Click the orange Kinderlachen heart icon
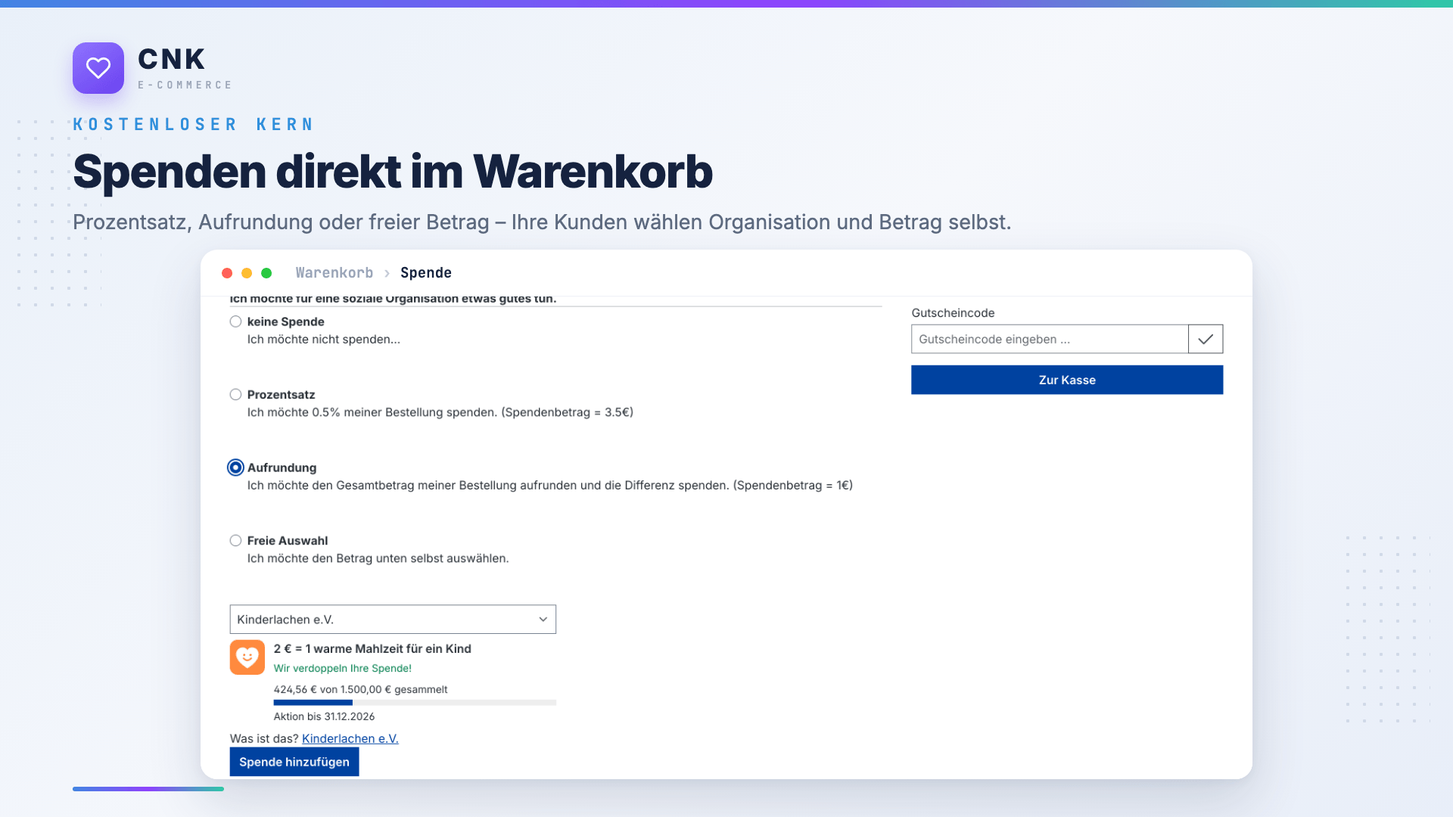 (247, 657)
